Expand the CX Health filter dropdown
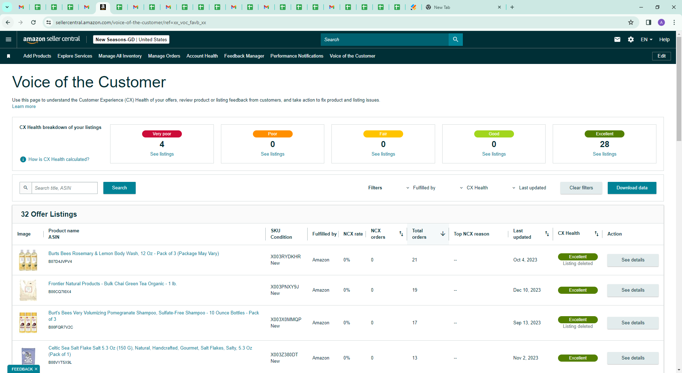 click(x=474, y=188)
